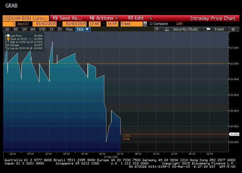
Task: Expand the Edit dropdown arrow
Action: [151, 18]
